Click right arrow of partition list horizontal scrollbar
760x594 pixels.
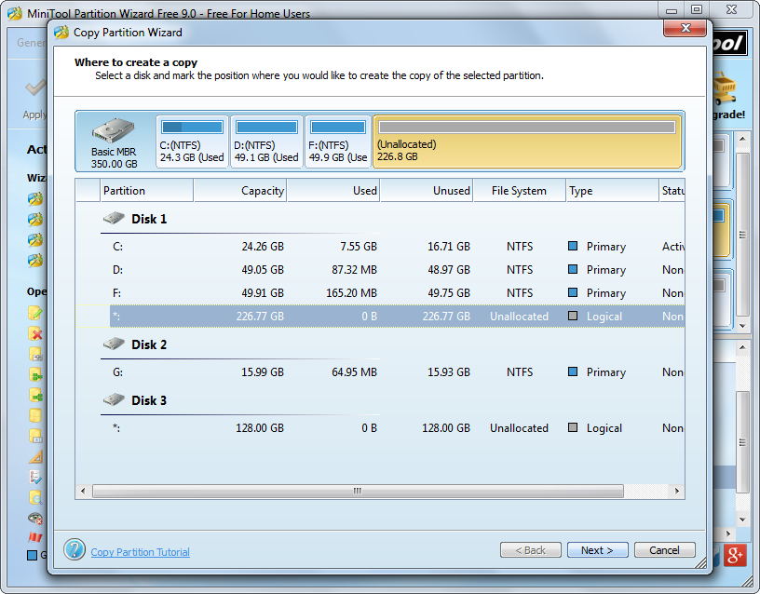[x=677, y=491]
